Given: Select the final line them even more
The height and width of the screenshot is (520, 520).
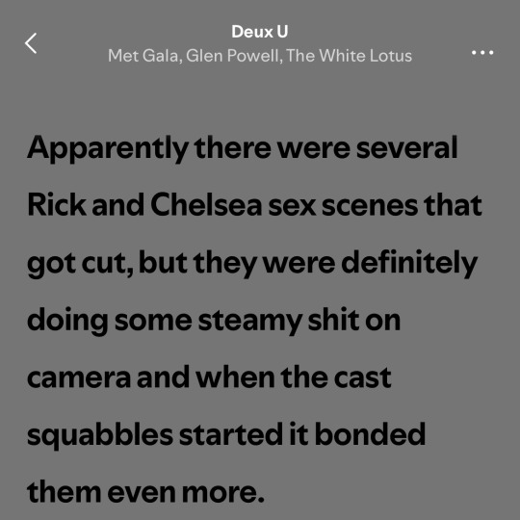Looking at the screenshot, I should (x=145, y=492).
